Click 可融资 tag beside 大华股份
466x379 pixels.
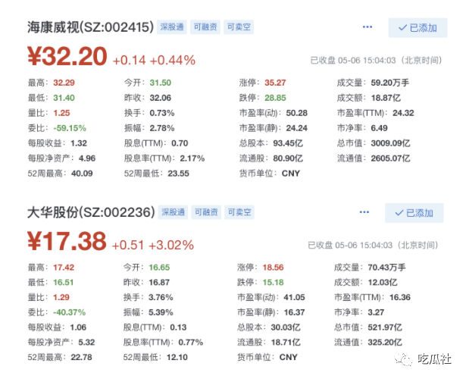click(x=205, y=211)
